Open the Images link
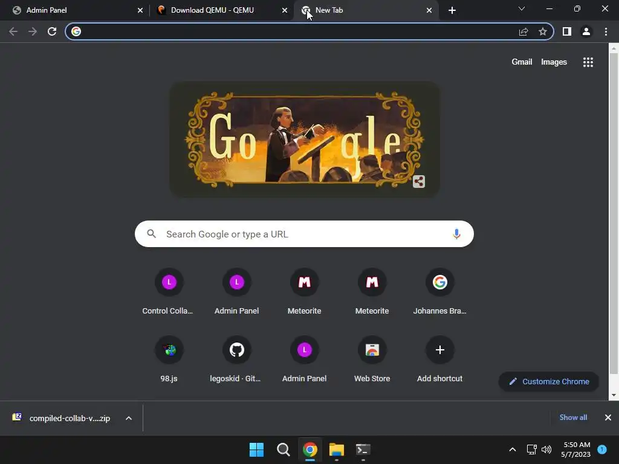This screenshot has height=464, width=619. coord(554,62)
